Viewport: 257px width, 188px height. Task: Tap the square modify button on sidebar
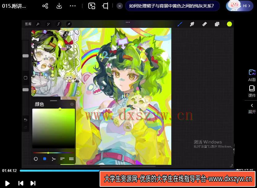click(x=26, y=78)
